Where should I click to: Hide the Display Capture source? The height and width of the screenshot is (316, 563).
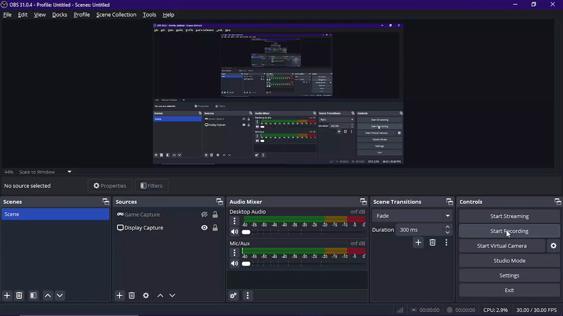coord(204,228)
